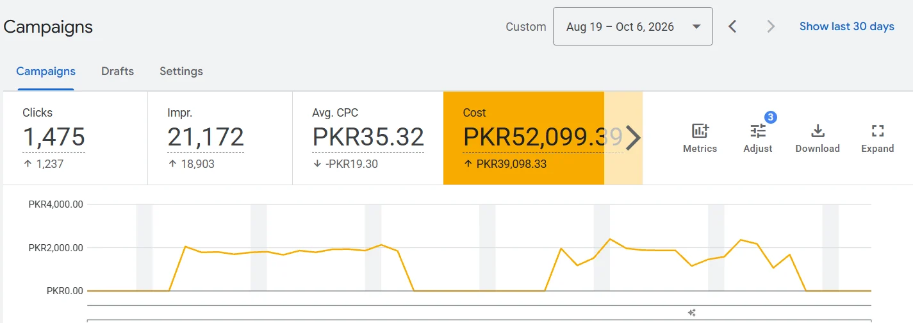
Task: Show more scorecard metrics arrow
Action: 632,138
